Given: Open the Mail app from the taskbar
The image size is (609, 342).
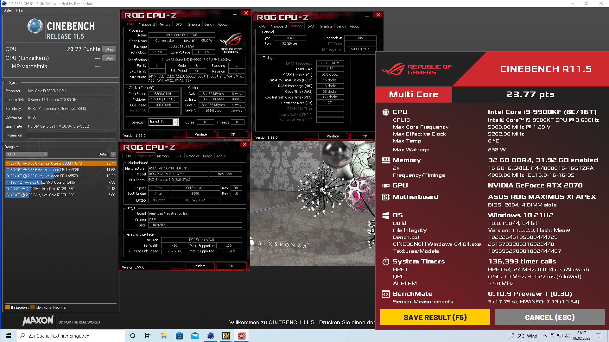Looking at the screenshot, I should (195, 336).
